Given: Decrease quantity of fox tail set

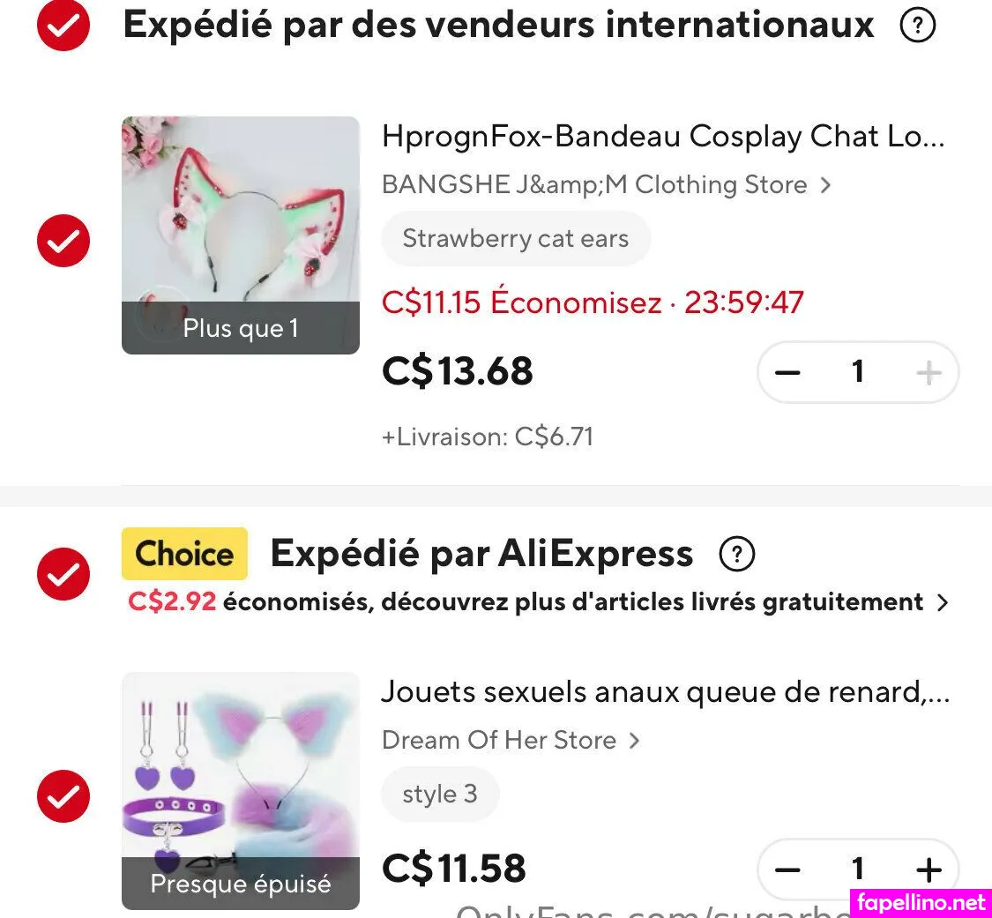Looking at the screenshot, I should click(x=787, y=870).
